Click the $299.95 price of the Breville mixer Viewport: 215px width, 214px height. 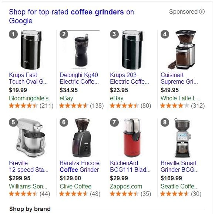point(20,178)
